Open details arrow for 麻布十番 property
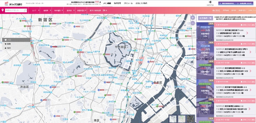Viewport: 256px width, 123px height. (250, 109)
